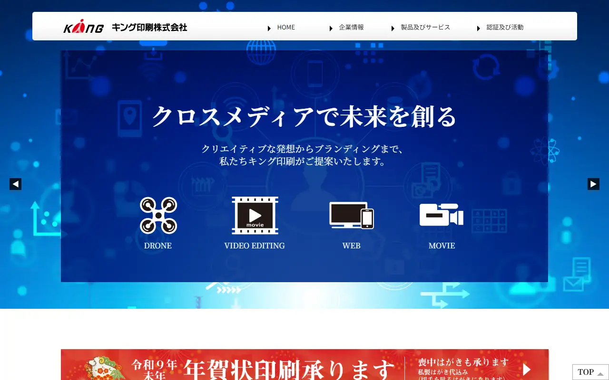Open the 製品及びサービス menu item
609x380 pixels.
pyautogui.click(x=425, y=27)
